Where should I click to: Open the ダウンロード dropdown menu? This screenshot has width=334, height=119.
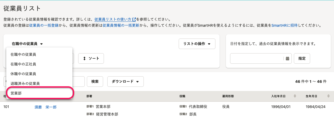point(125,82)
